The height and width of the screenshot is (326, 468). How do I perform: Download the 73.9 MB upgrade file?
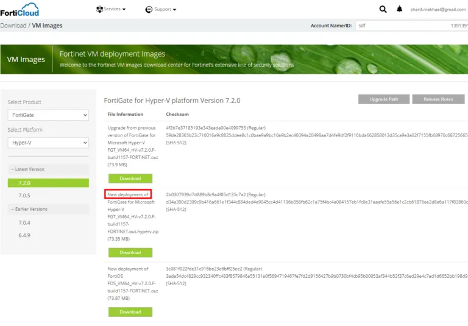tap(130, 179)
